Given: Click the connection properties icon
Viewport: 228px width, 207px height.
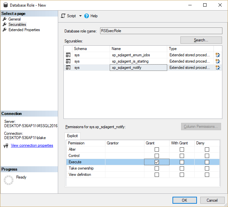Looking at the screenshot, I should coord(6,146).
